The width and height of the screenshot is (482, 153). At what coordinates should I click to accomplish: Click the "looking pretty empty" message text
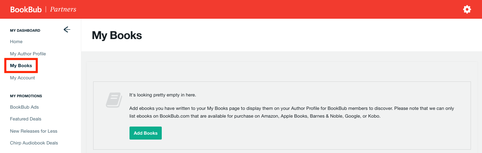163,95
